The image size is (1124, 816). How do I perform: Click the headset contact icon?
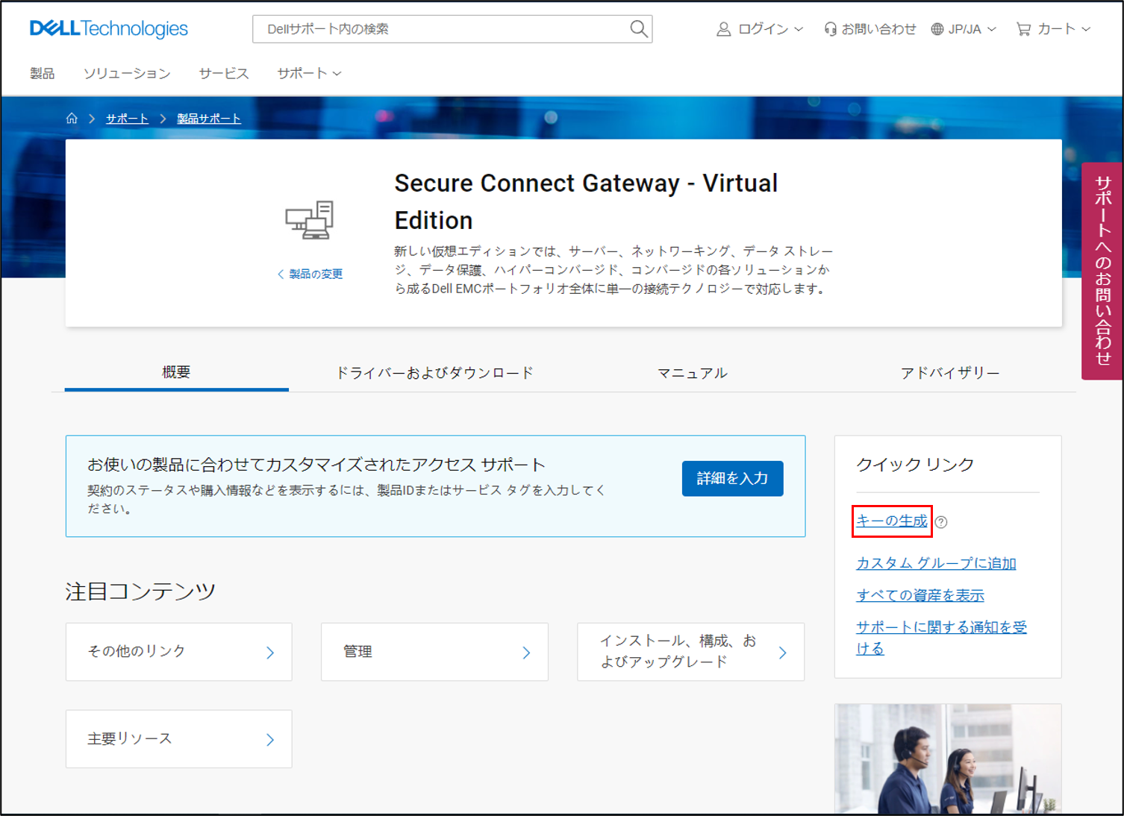point(830,29)
